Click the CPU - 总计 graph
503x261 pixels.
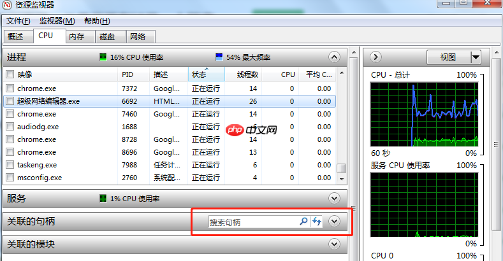click(424, 115)
